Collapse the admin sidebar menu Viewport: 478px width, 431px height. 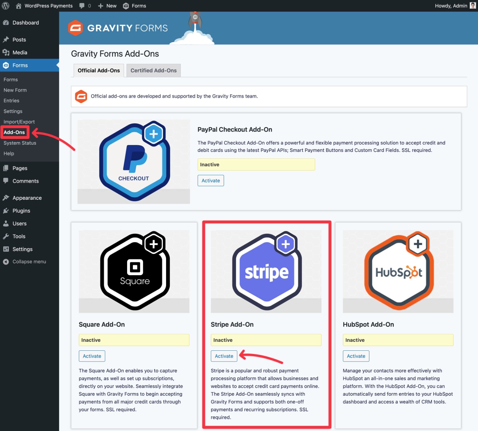[x=6, y=261]
